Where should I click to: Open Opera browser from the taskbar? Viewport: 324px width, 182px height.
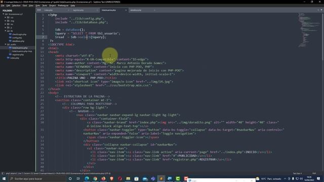(120, 178)
